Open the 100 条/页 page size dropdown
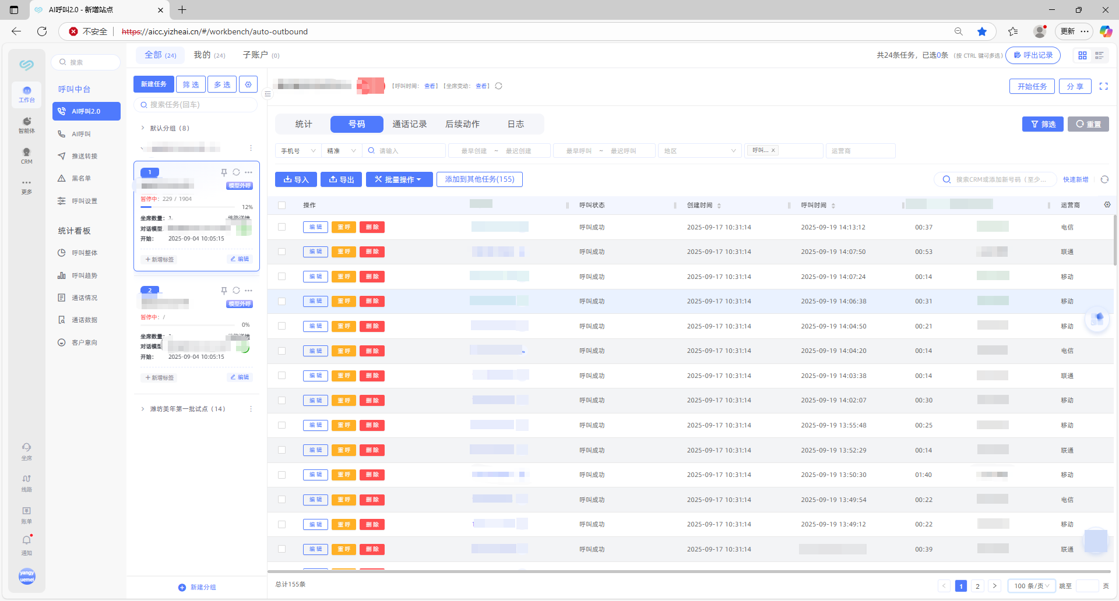This screenshot has height=601, width=1119. tap(1031, 586)
